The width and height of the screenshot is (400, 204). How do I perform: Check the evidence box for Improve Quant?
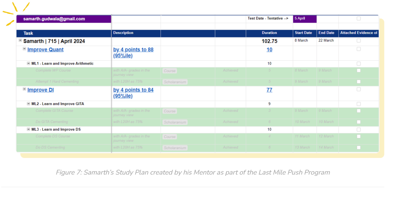point(358,49)
